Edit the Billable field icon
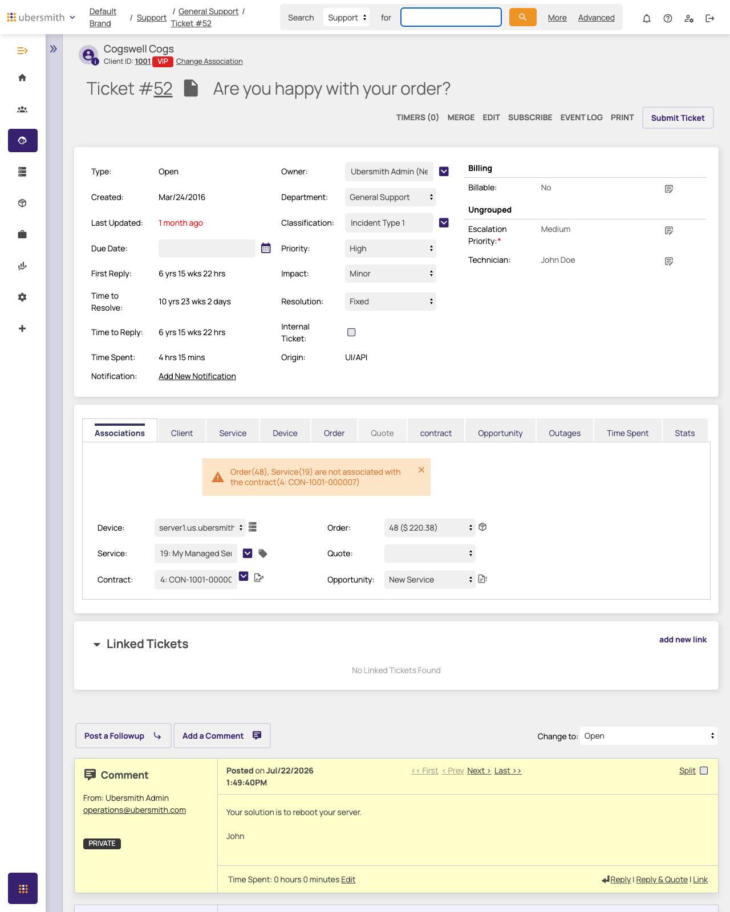Viewport: 730px width, 912px height. 669,189
